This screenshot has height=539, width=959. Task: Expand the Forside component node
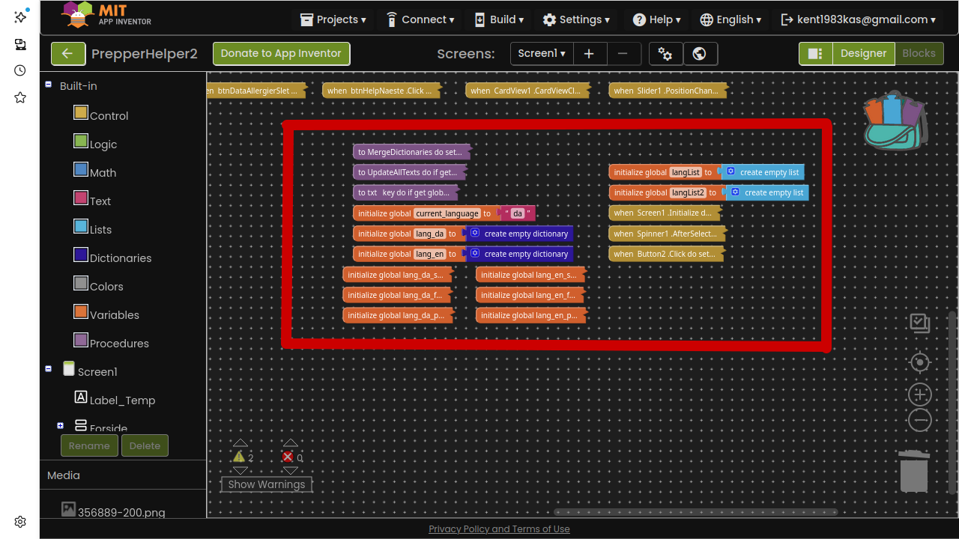coord(60,425)
